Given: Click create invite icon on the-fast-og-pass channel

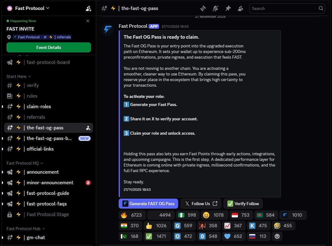Looking at the screenshot, I should tap(88, 128).
